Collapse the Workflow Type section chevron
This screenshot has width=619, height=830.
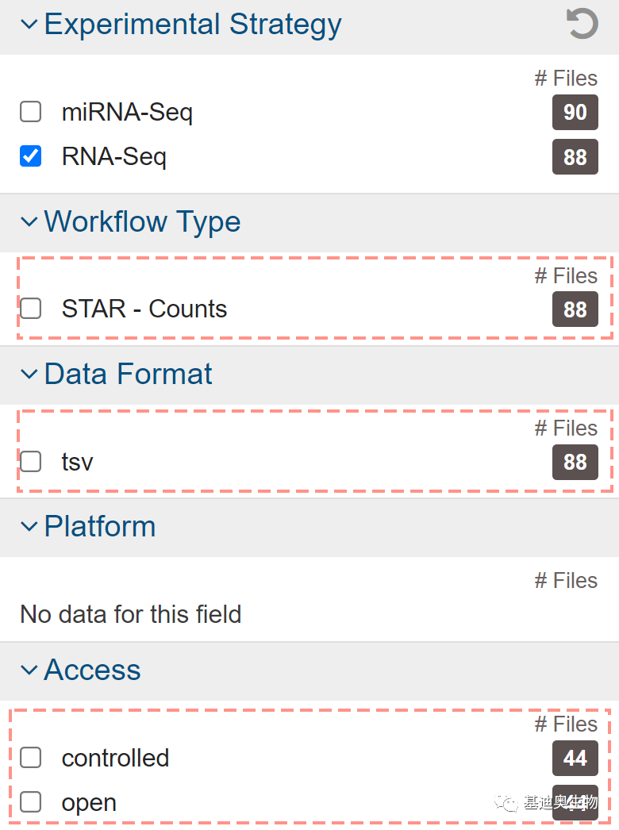point(29,221)
